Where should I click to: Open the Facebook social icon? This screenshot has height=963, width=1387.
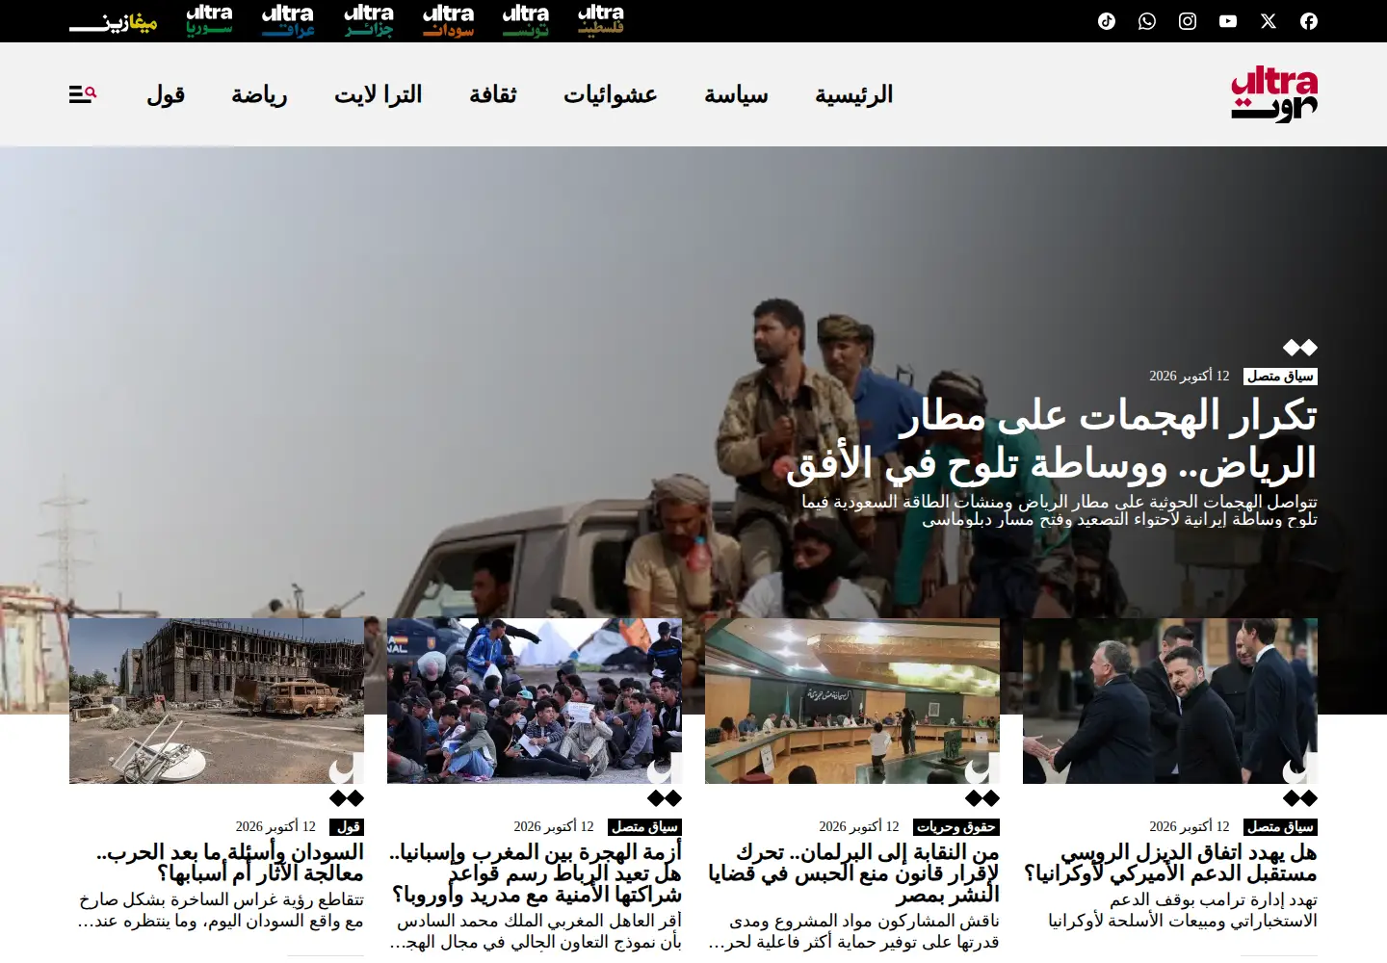(1308, 21)
